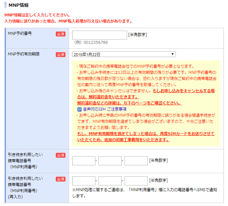Focus last box of 携帯電話番号 (MNP利用番号)
Viewport: 228px width, 206px height.
[x=136, y=161]
